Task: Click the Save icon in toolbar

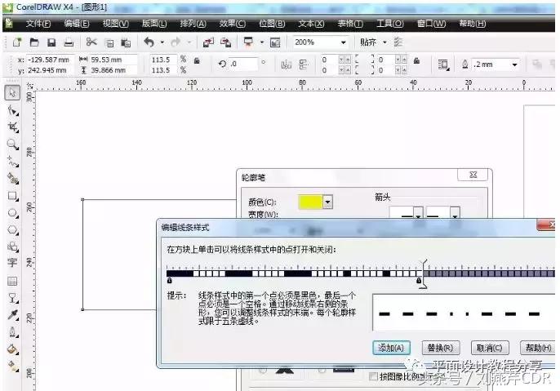Action: [51, 42]
